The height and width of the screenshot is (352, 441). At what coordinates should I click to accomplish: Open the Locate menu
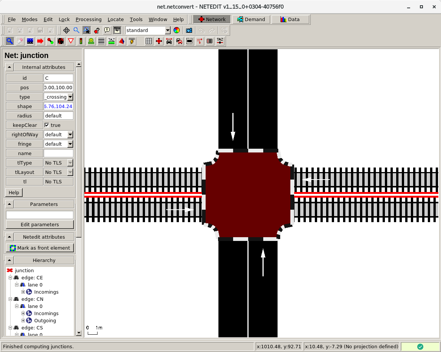click(116, 20)
